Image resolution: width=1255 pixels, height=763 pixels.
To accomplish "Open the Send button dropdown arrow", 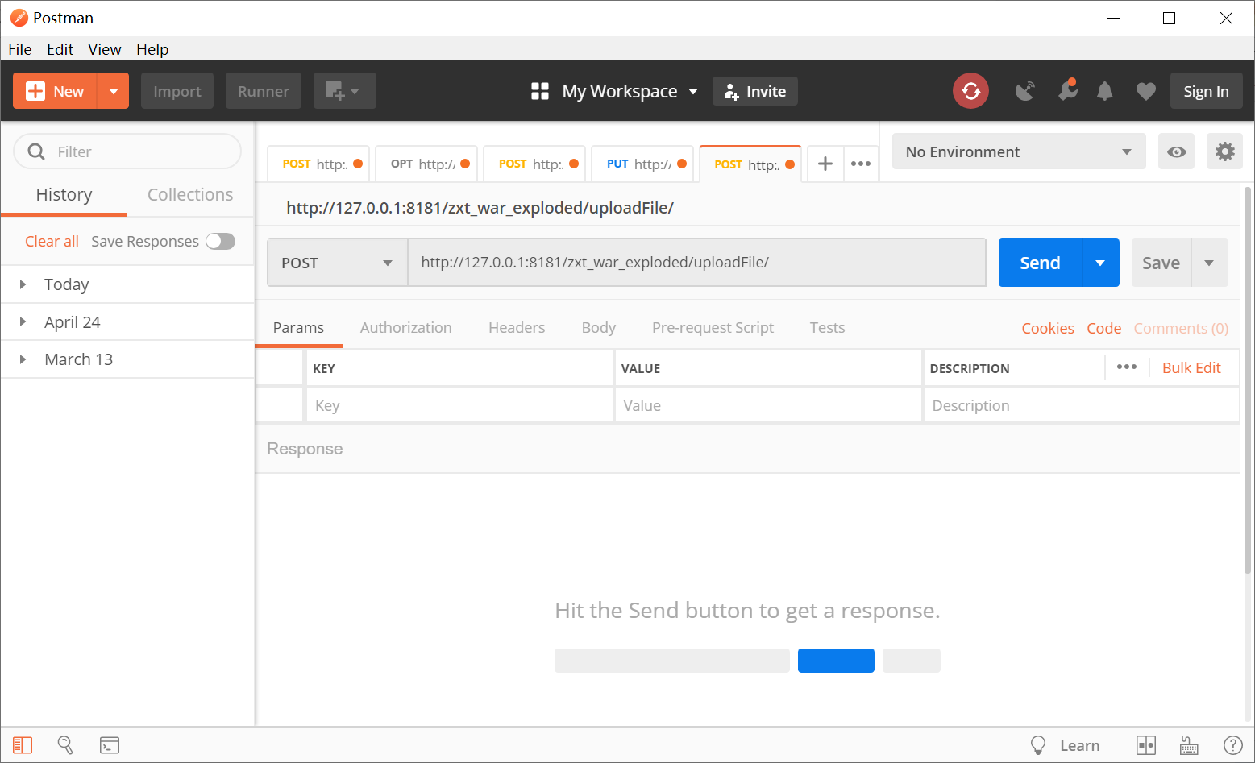I will (x=1100, y=263).
